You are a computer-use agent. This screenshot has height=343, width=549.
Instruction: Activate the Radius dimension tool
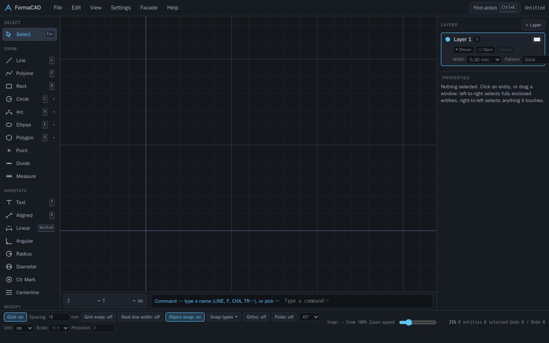click(x=30, y=254)
